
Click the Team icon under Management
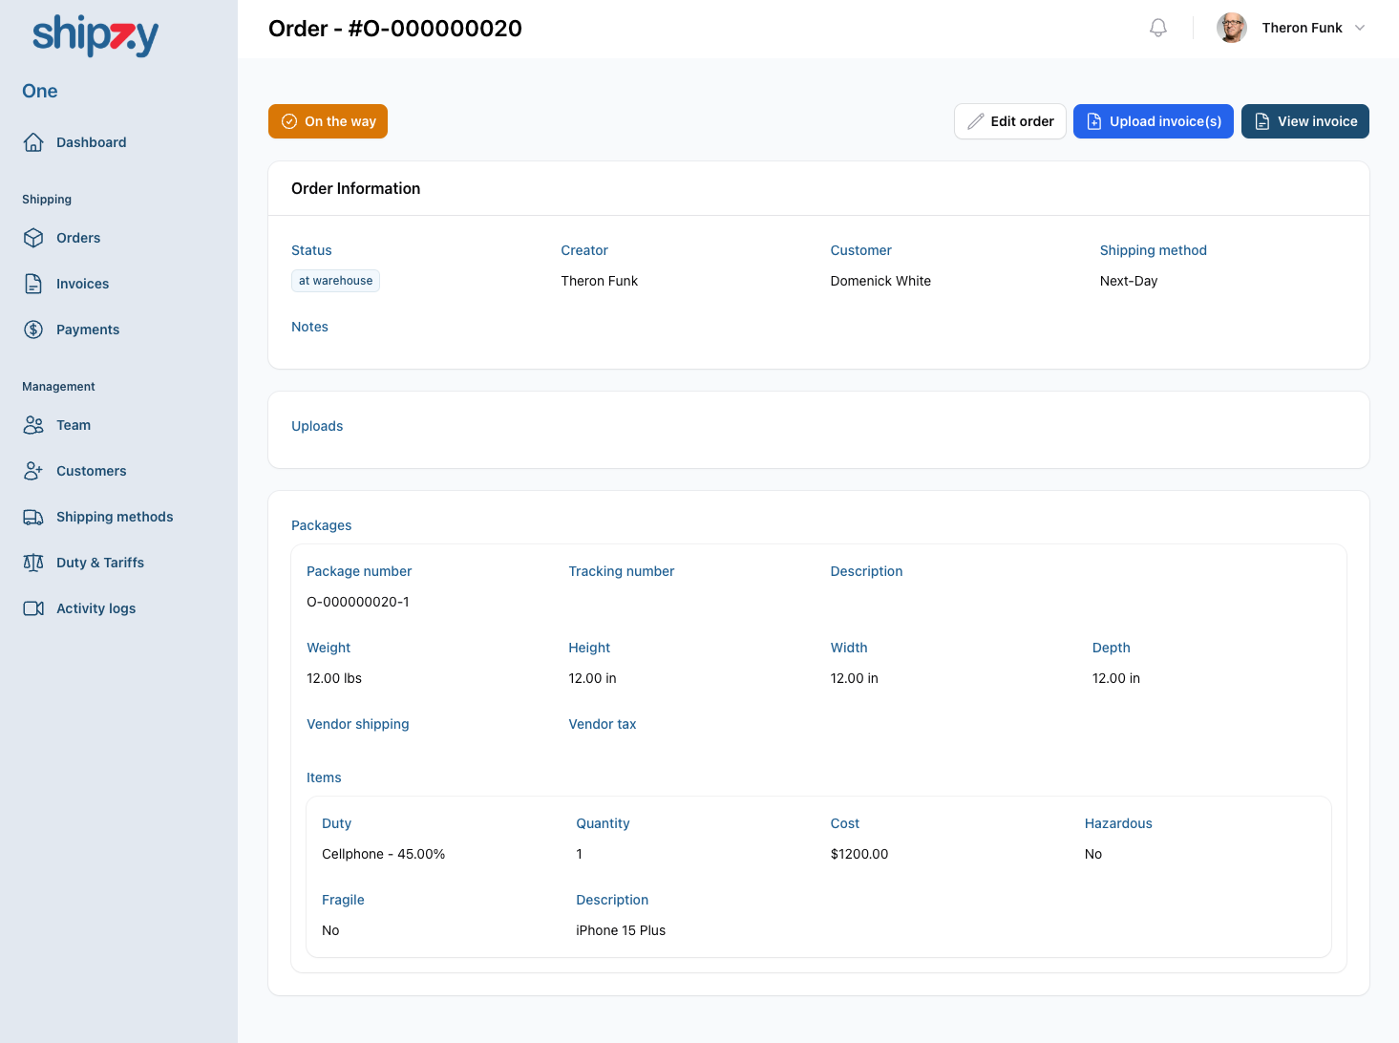pos(33,425)
